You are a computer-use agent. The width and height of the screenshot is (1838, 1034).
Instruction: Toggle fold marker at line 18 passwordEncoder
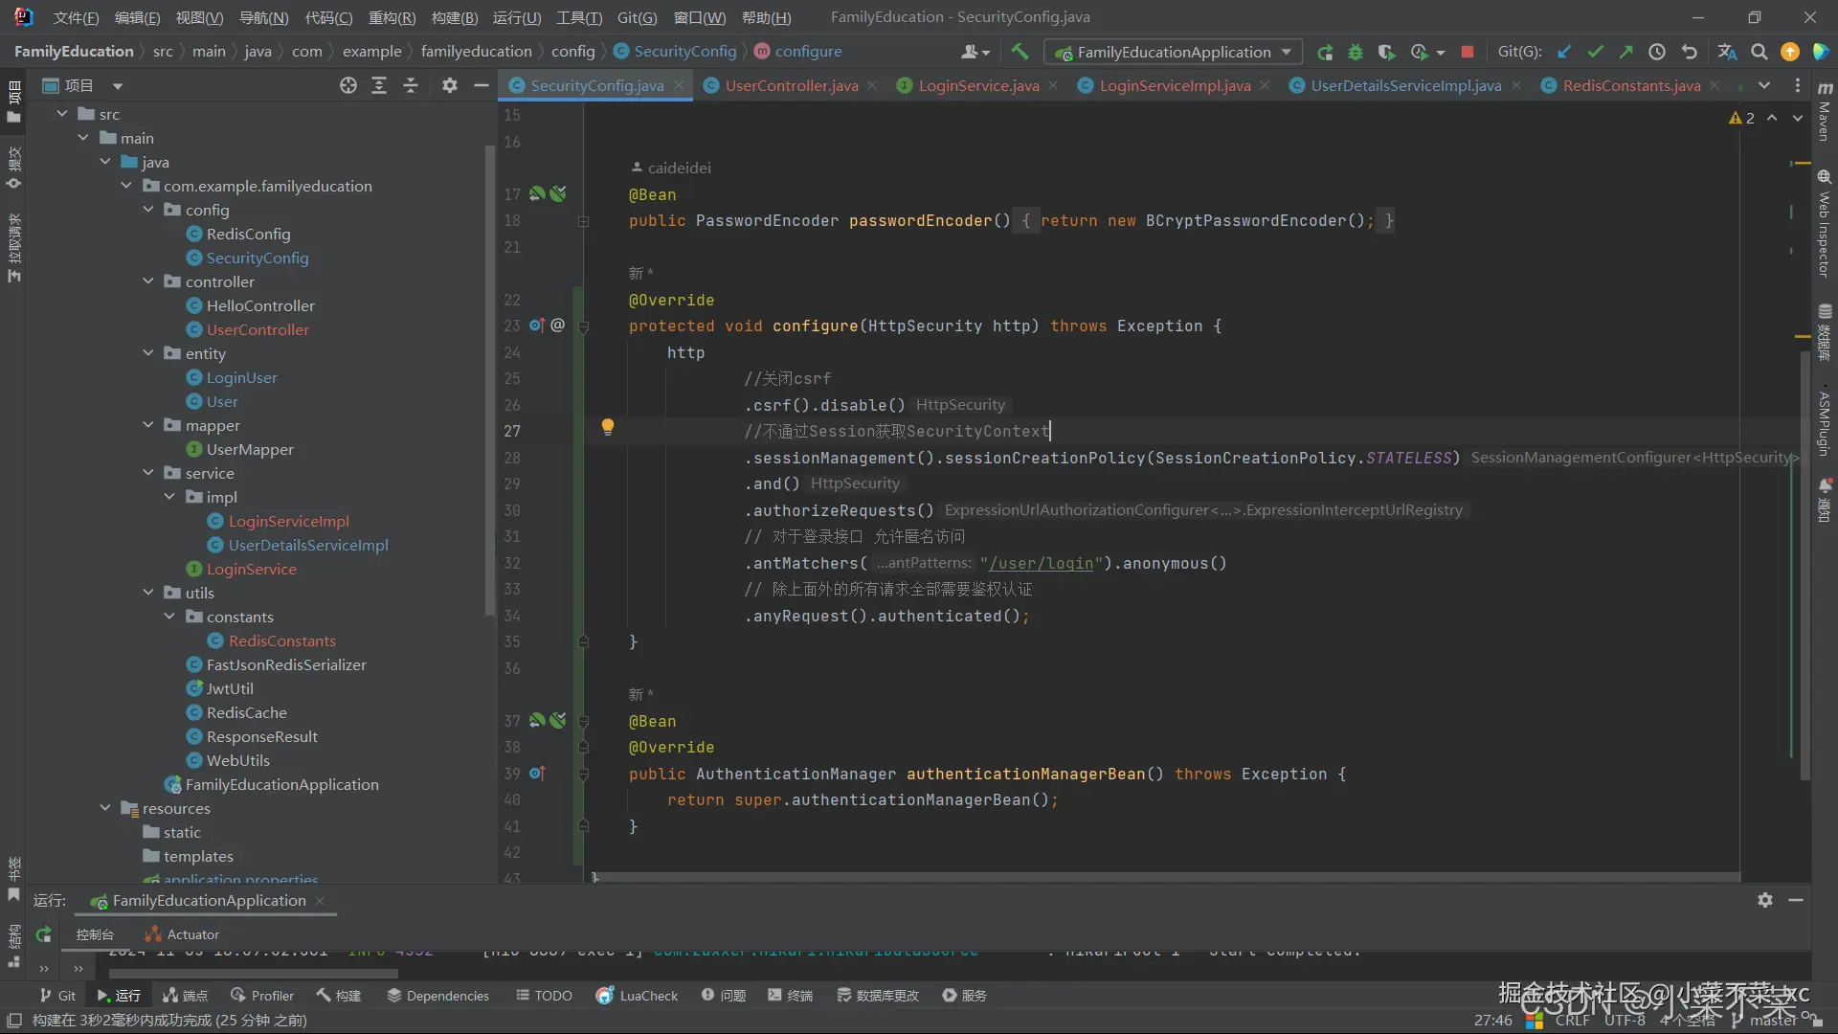[583, 221]
